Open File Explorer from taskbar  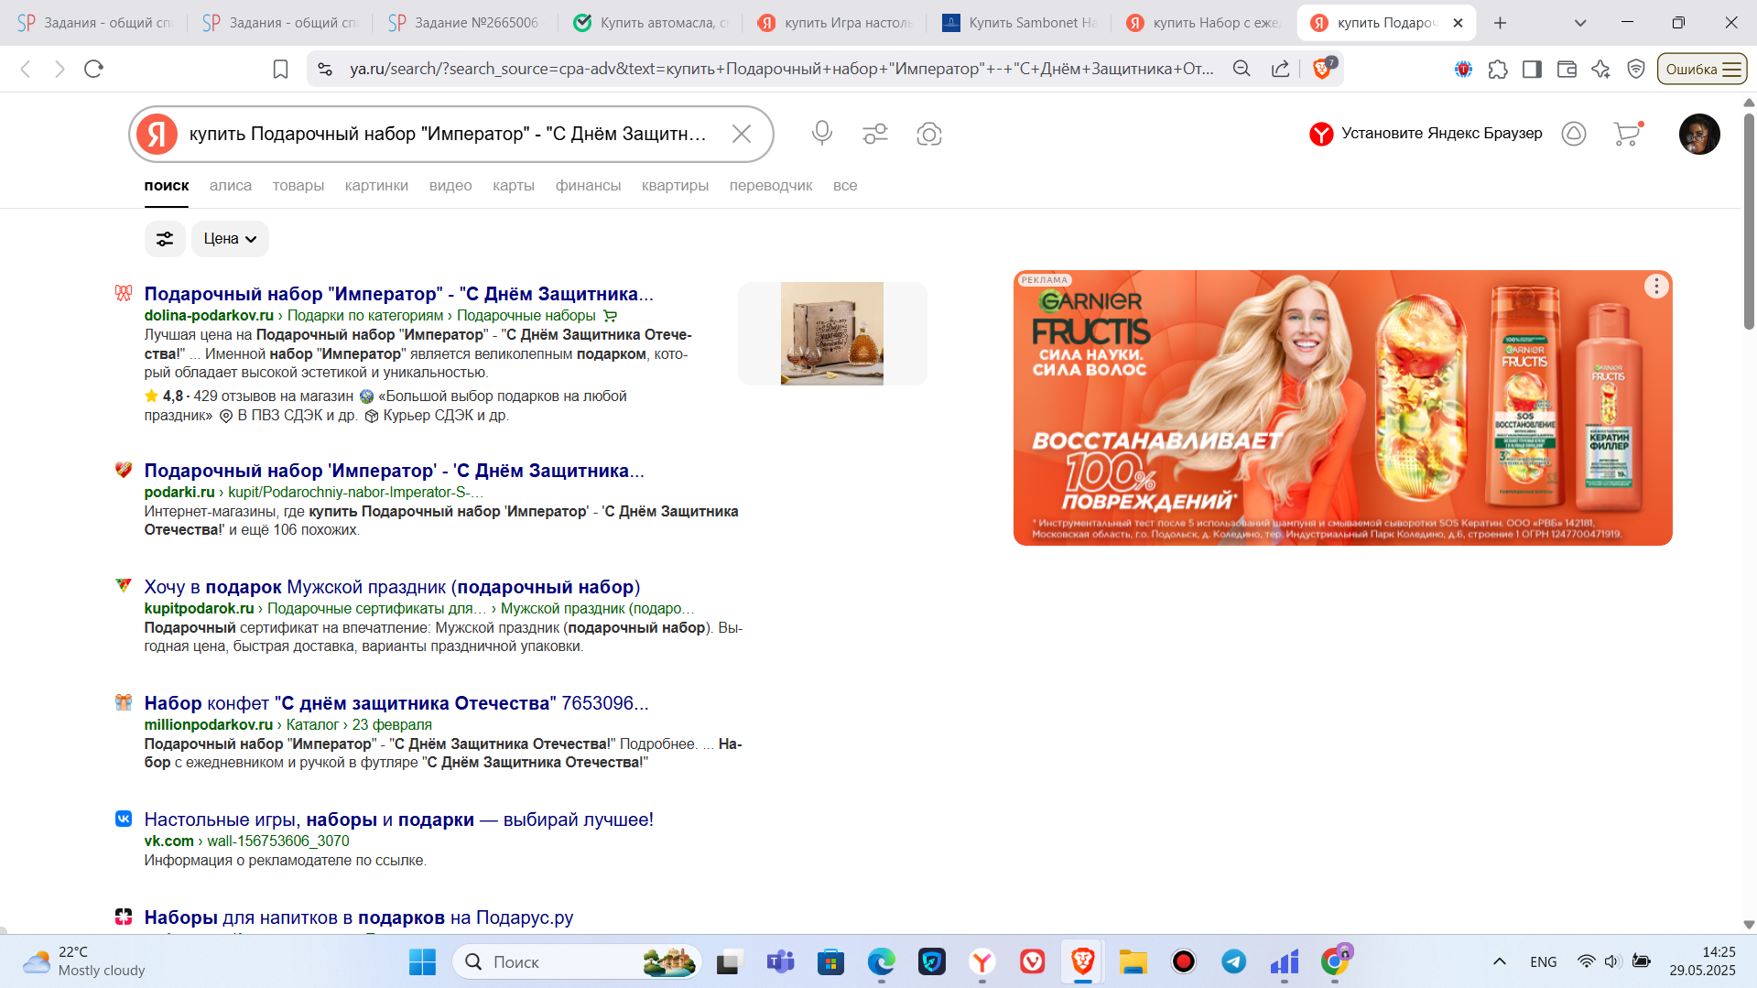point(1133,961)
